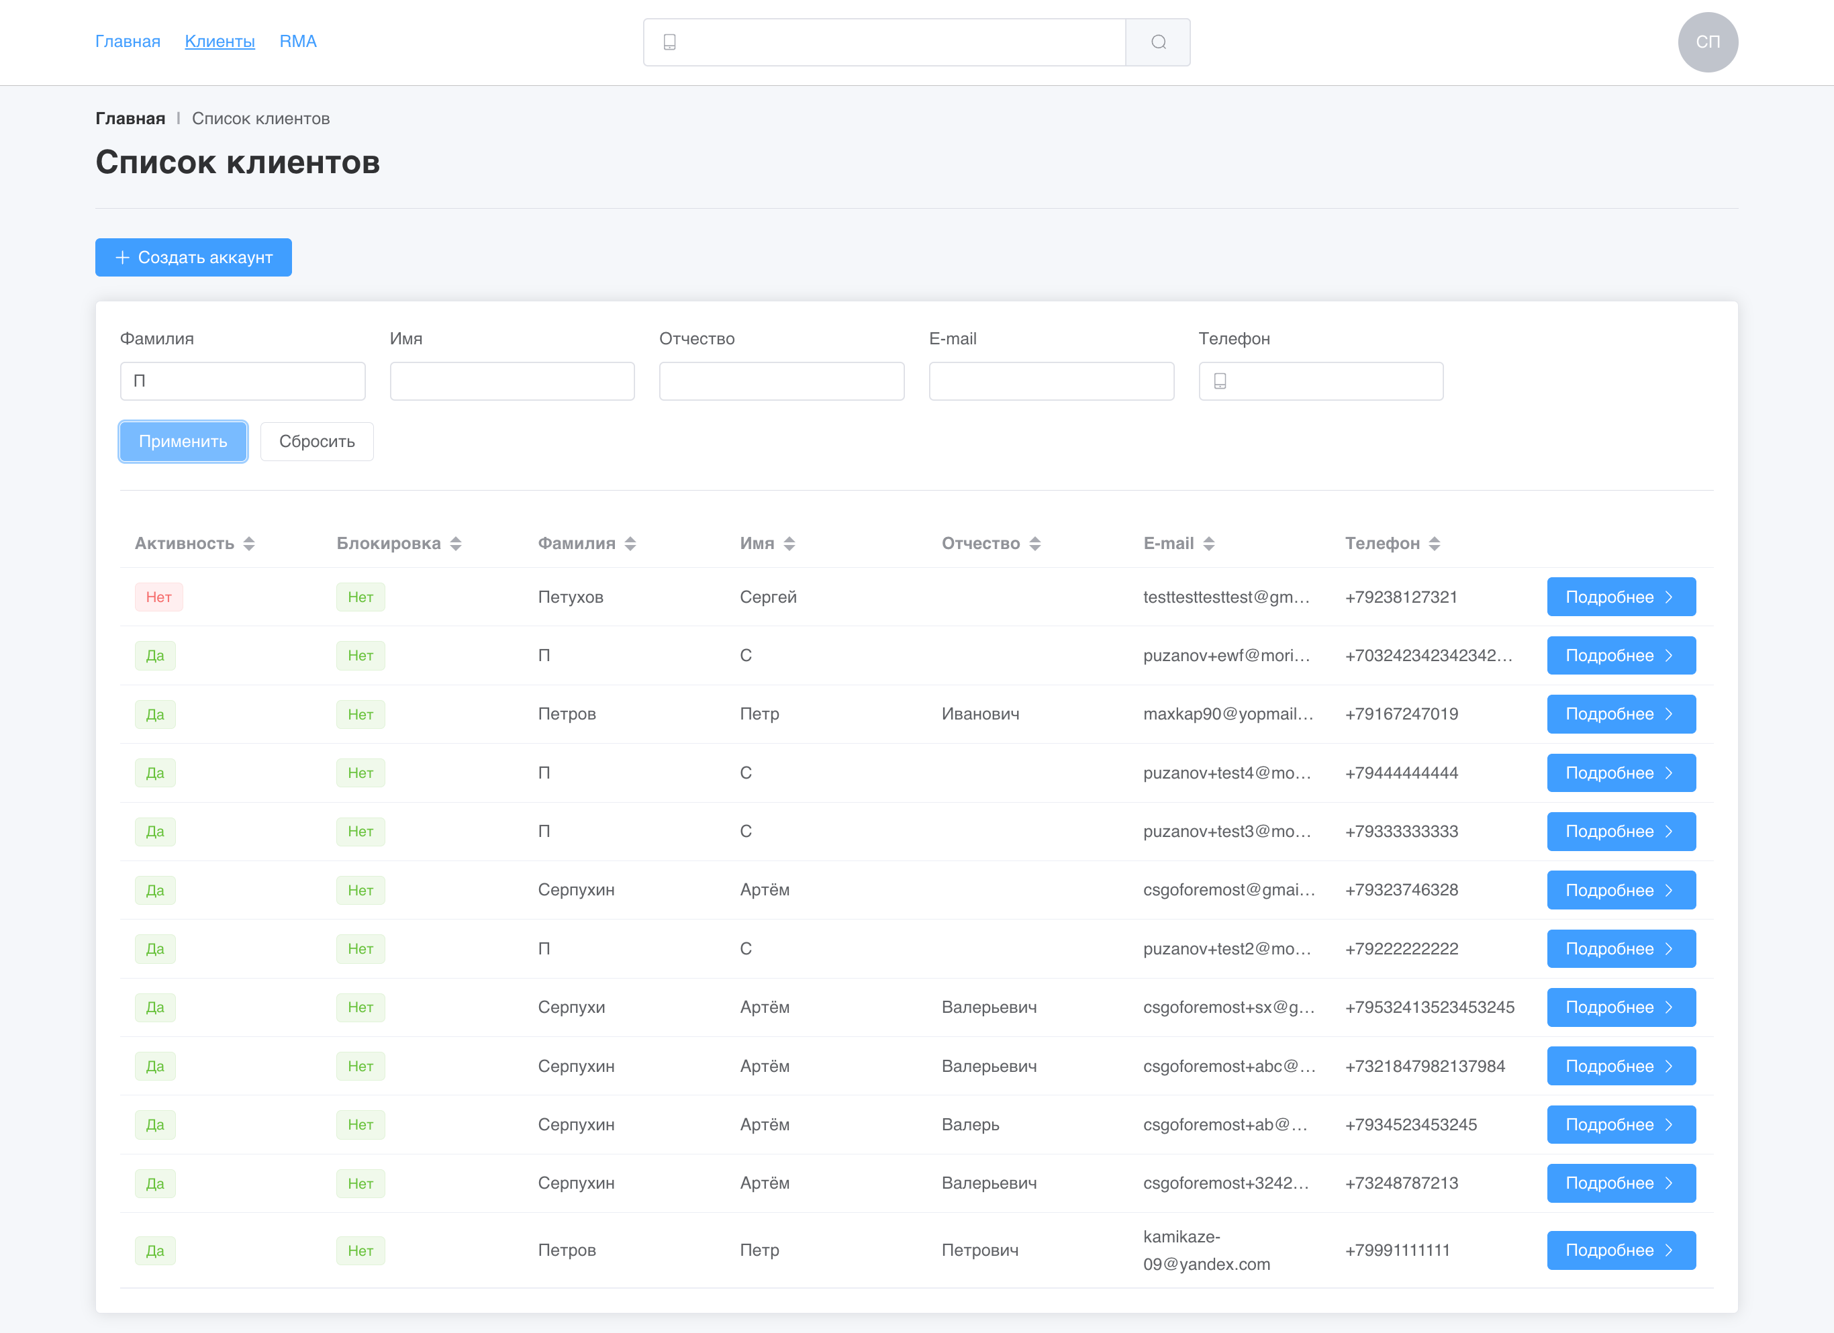The height and width of the screenshot is (1333, 1834).
Task: Sort table by E-mail column arrows
Action: (1209, 544)
